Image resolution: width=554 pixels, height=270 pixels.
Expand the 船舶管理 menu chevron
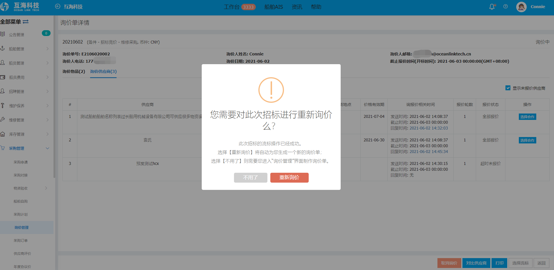point(47,49)
